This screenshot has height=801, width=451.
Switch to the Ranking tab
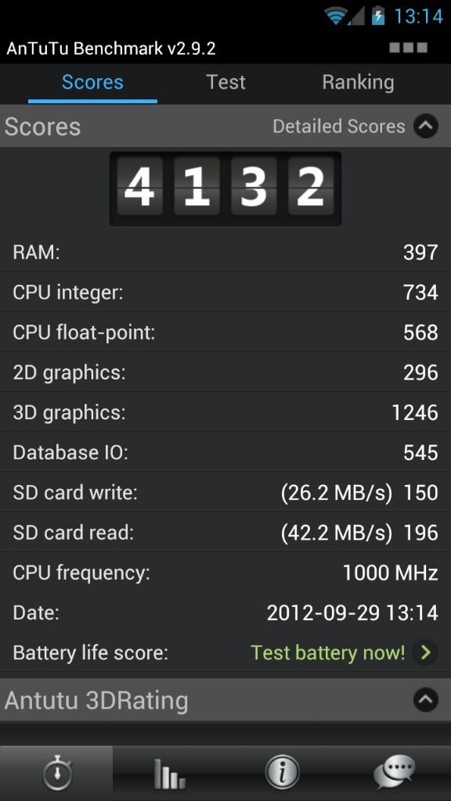click(x=358, y=82)
